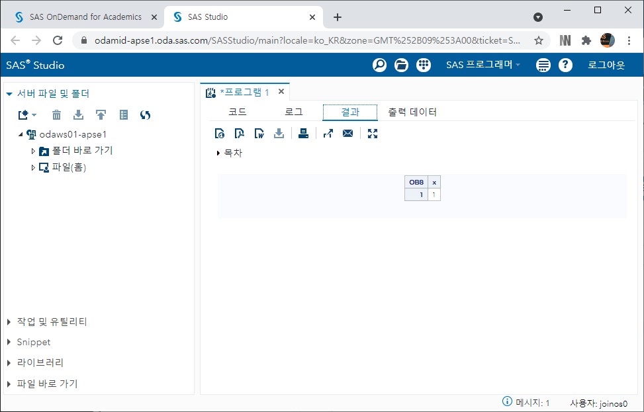This screenshot has width=644, height=412.
Task: Open the folder icon in SAS Studio header
Action: click(x=401, y=65)
